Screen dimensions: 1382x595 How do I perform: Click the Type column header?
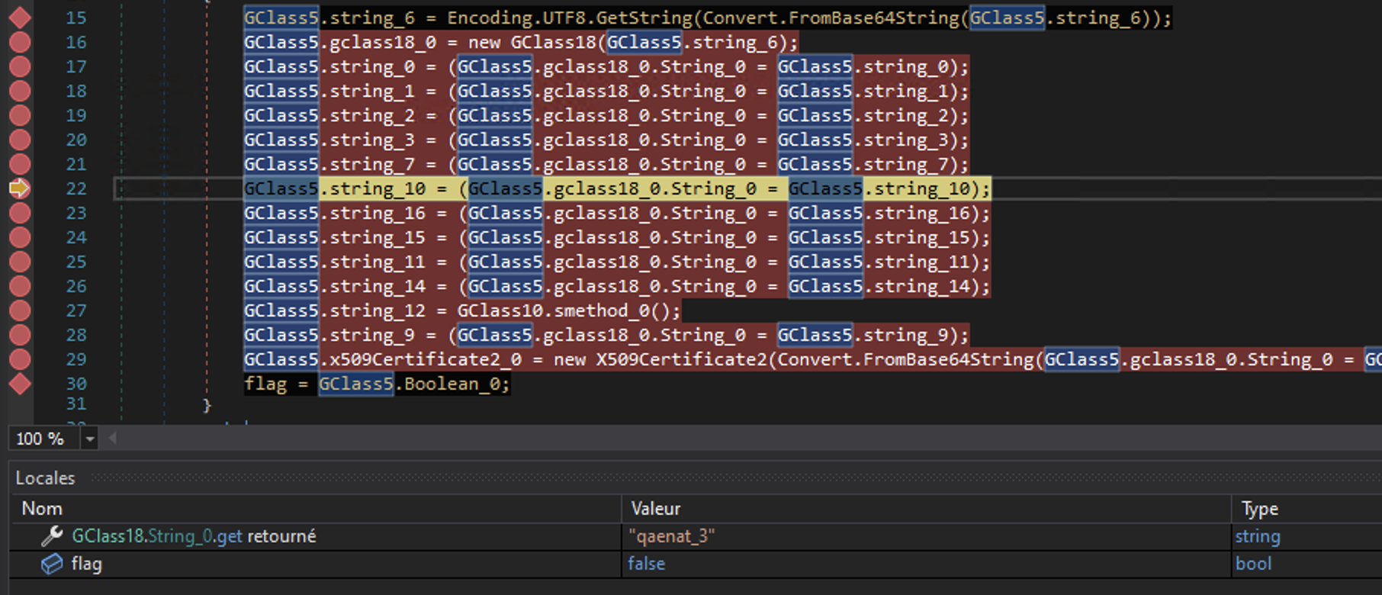[1259, 509]
